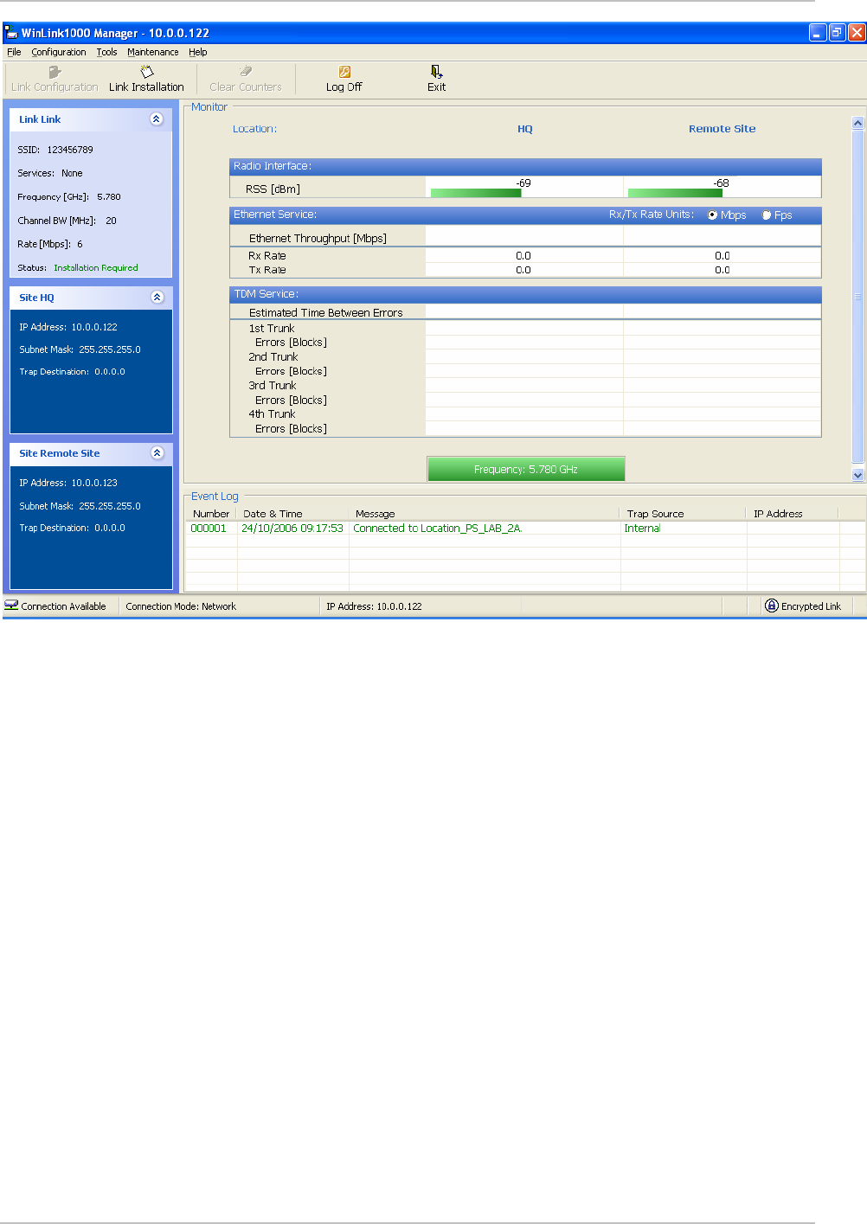This screenshot has height=1224, width=867.
Task: Click the Frequency: 5.780 GHz button
Action: point(526,469)
